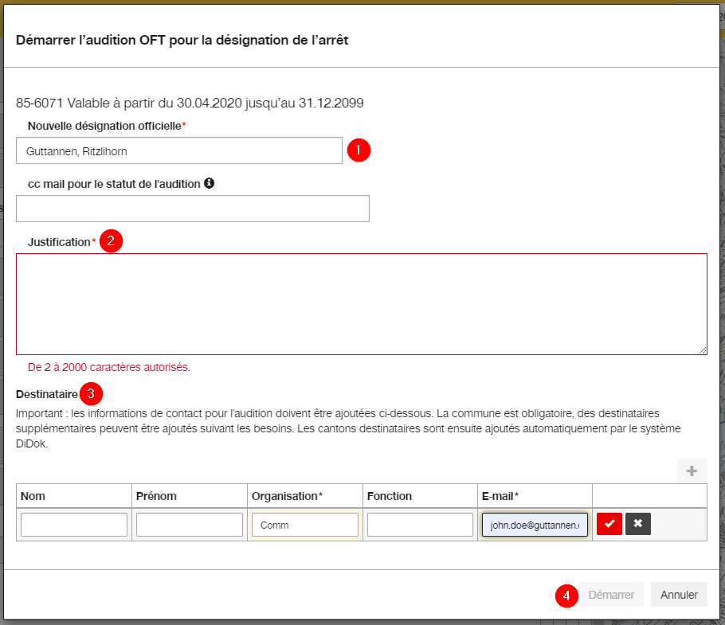The image size is (725, 625).
Task: Click the Nom input in recipient row
Action: [74, 525]
